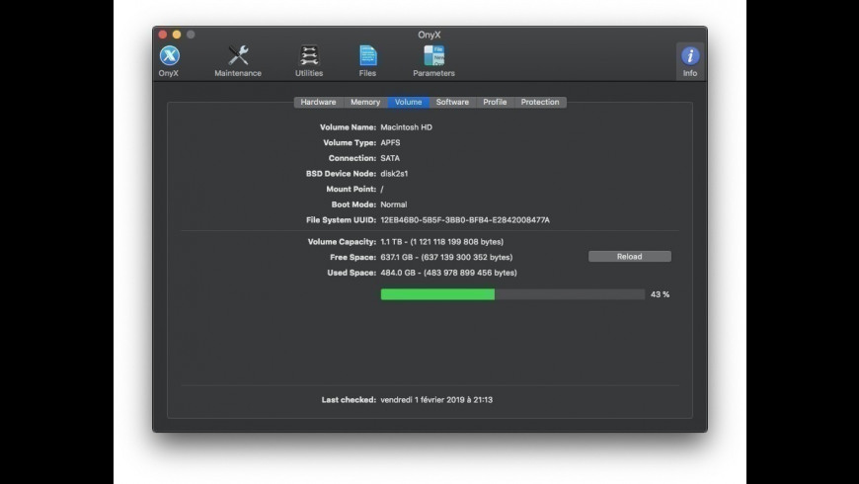The image size is (859, 484).
Task: Click the Info toolbar icon
Action: 689,59
